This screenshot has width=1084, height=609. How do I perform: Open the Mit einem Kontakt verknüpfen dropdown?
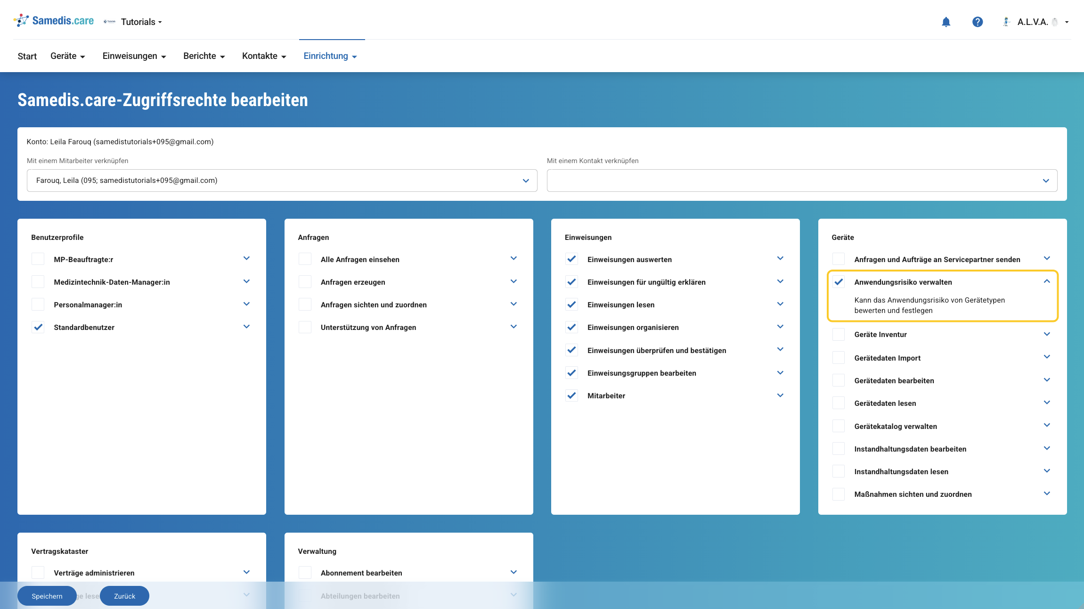tap(802, 181)
